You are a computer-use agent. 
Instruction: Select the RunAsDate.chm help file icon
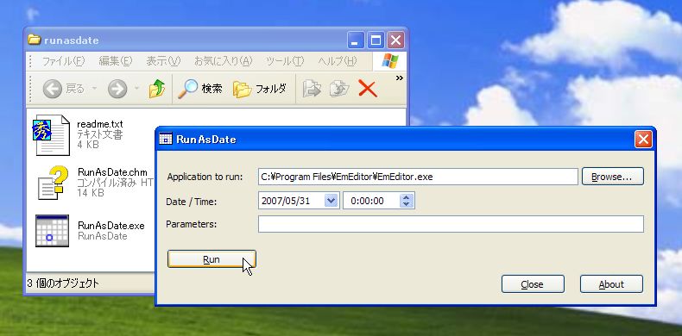[52, 183]
